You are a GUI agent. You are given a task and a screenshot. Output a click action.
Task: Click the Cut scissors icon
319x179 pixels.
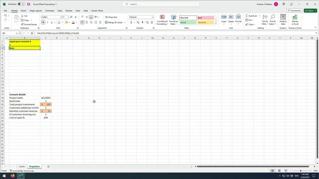pos(22,15)
